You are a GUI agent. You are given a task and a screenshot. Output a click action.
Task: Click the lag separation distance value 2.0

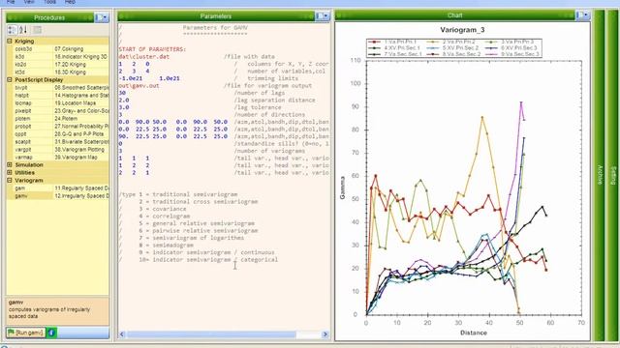pyautogui.click(x=124, y=100)
